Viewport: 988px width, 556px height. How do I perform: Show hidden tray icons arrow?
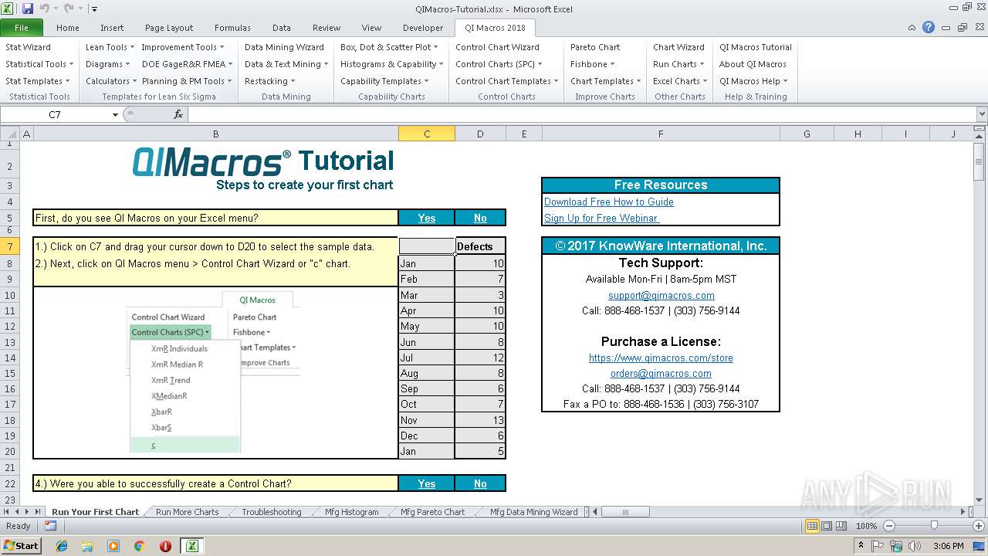coord(861,546)
